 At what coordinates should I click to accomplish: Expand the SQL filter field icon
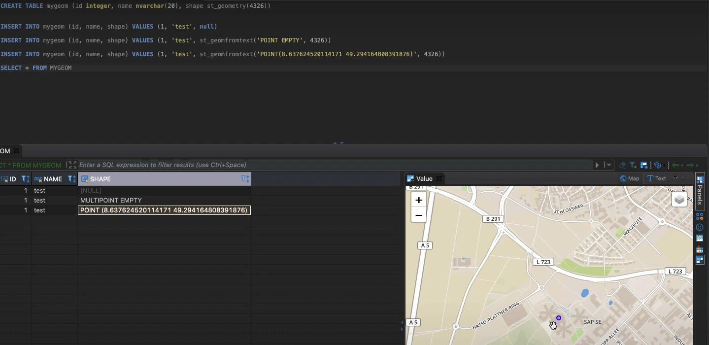click(x=72, y=165)
